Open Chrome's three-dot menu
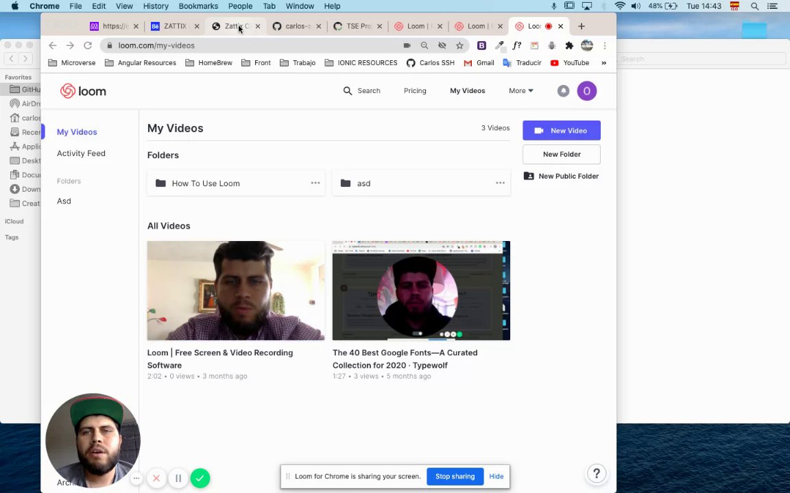Image resolution: width=790 pixels, height=493 pixels. pos(605,45)
